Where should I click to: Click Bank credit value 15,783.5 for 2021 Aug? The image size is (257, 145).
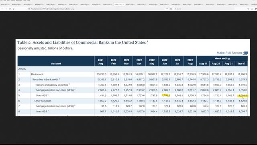[x=102, y=74]
